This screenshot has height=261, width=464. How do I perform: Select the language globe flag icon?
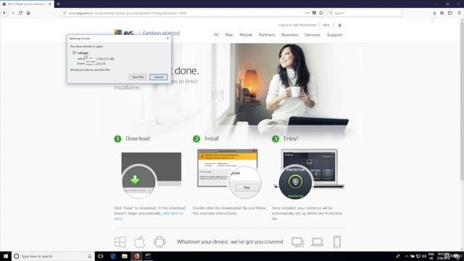click(339, 25)
